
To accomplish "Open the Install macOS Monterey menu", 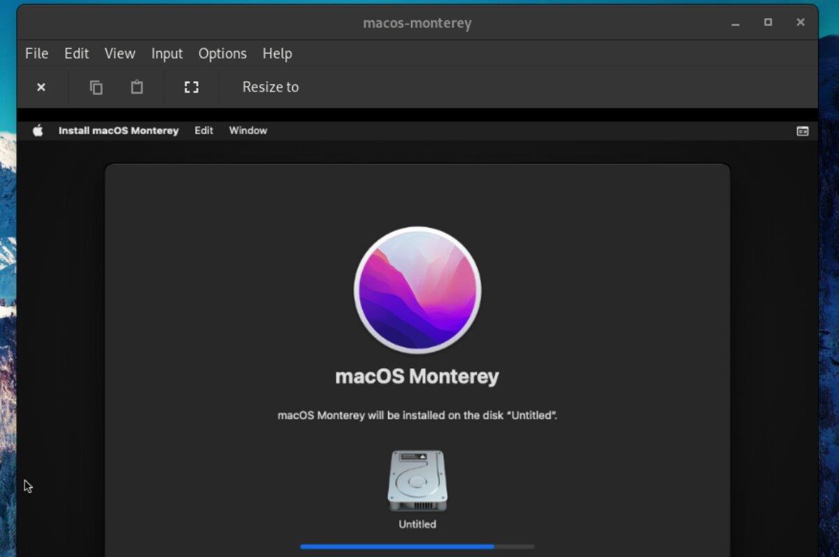I will point(118,130).
